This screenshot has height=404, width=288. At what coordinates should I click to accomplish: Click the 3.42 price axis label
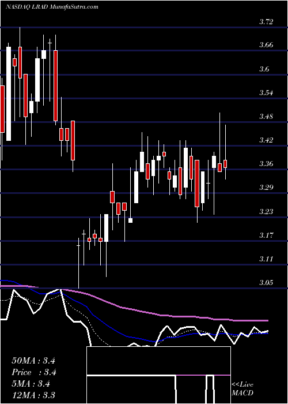[266, 140]
